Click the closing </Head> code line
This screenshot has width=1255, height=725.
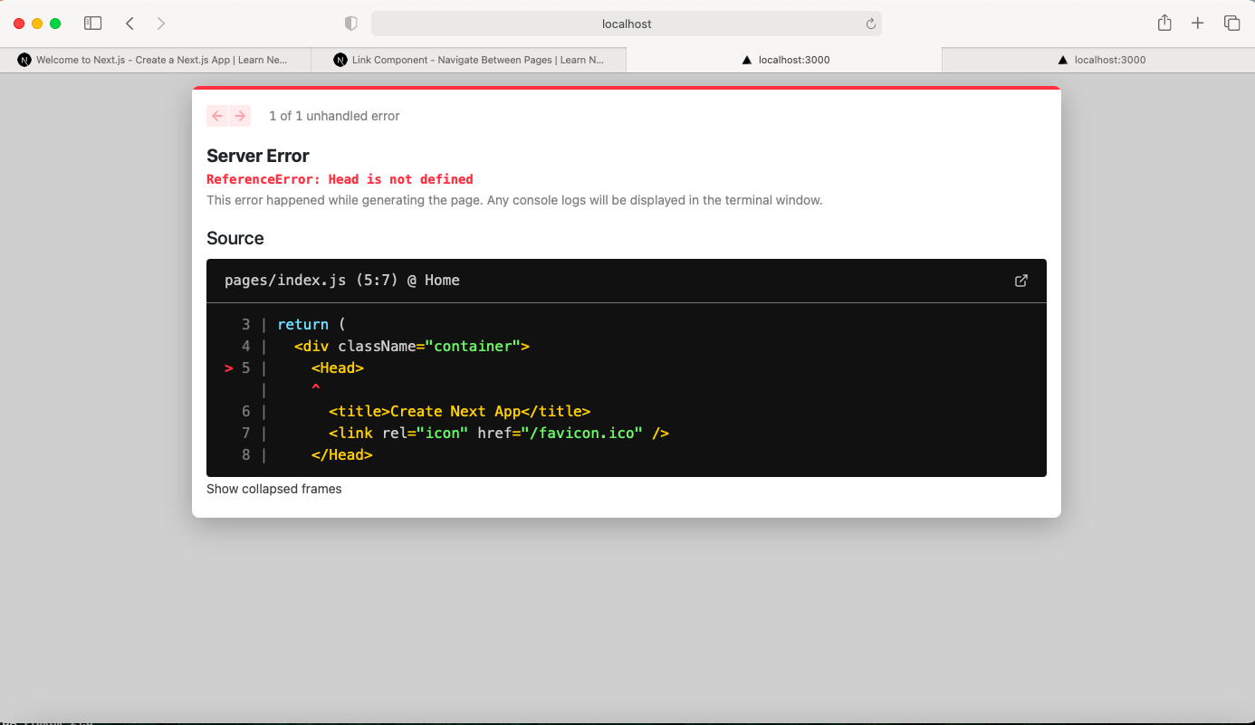tap(342, 454)
